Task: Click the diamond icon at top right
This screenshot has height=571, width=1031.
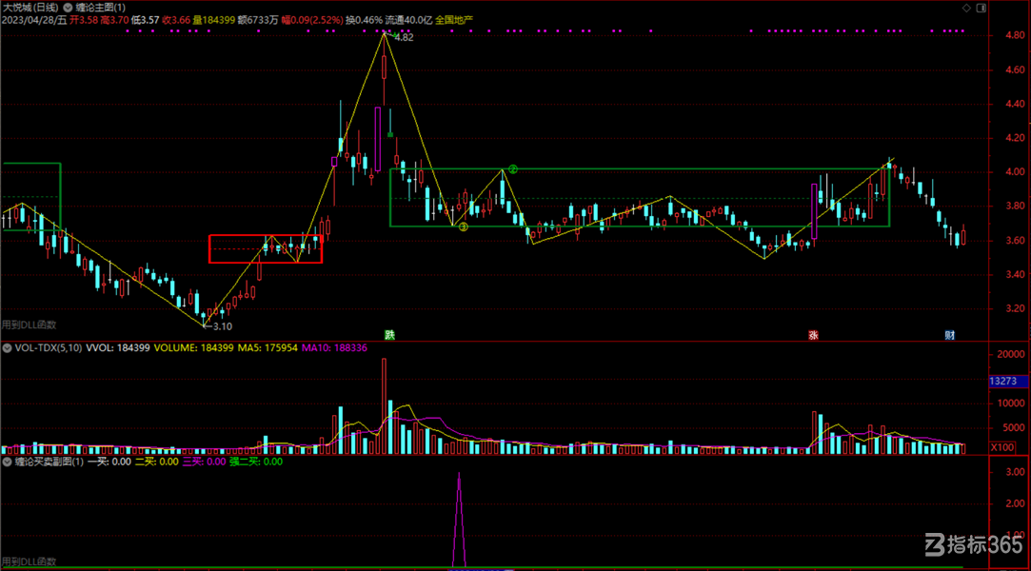Action: click(966, 8)
